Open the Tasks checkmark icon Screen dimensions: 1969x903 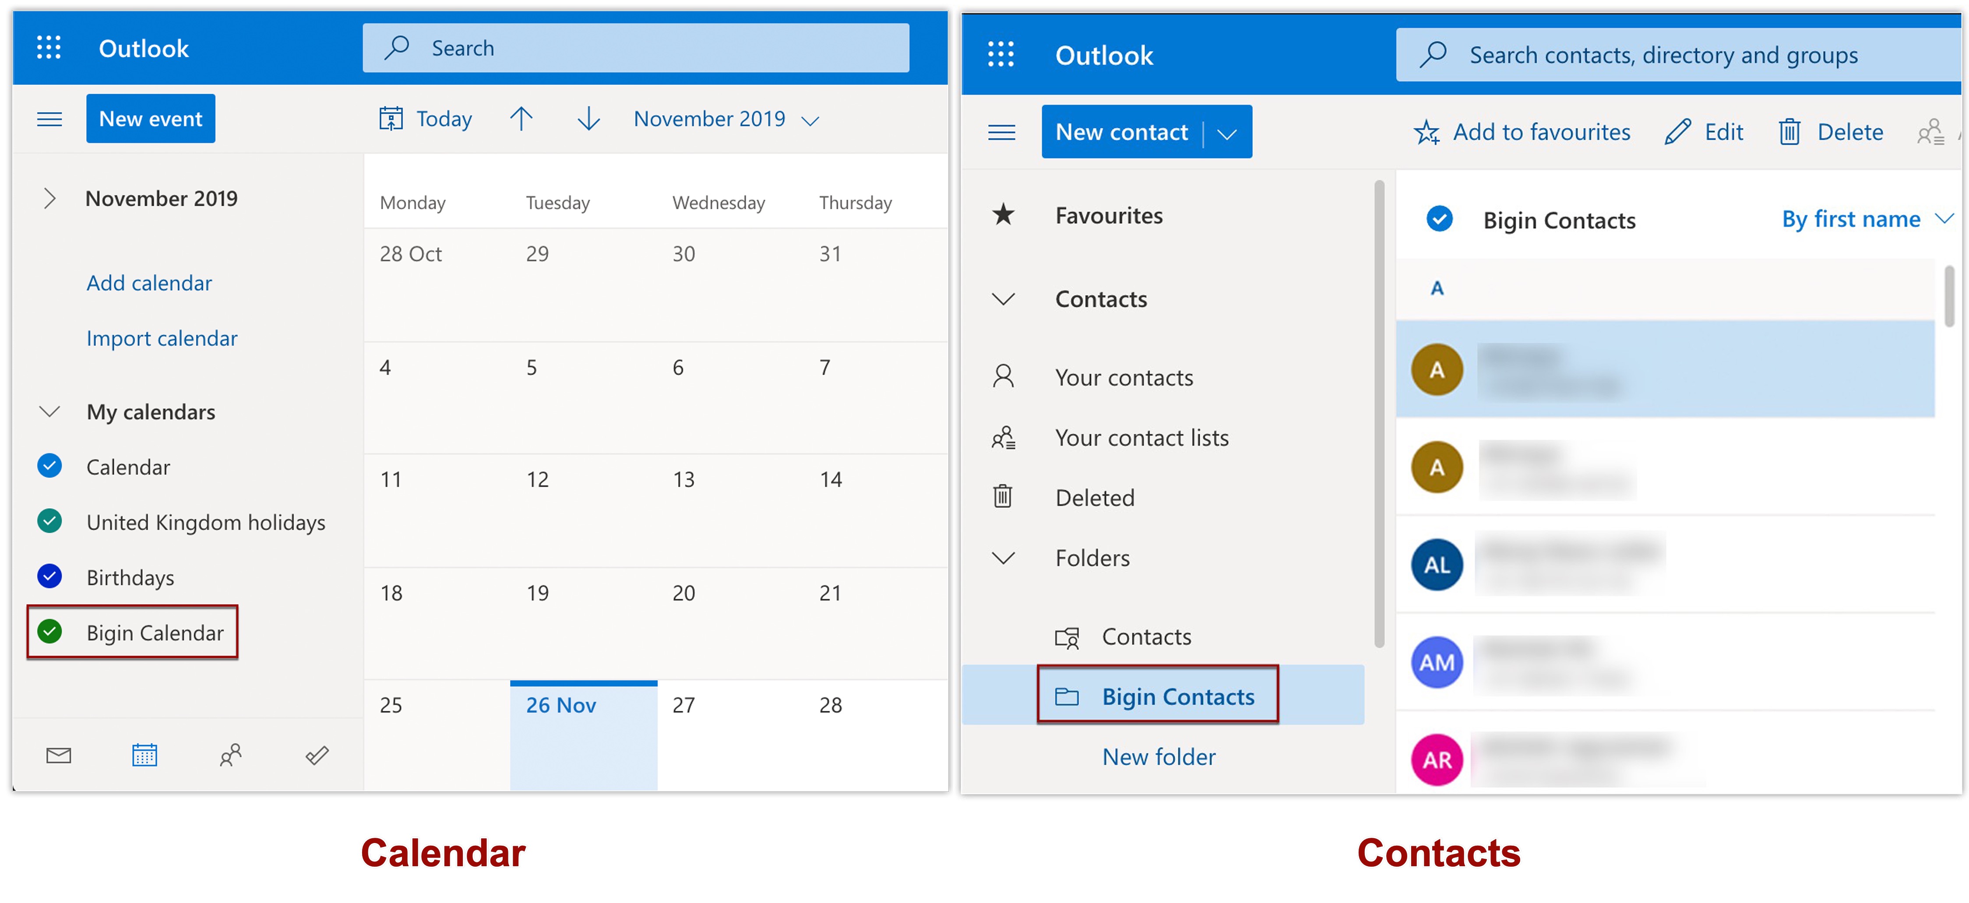click(317, 755)
